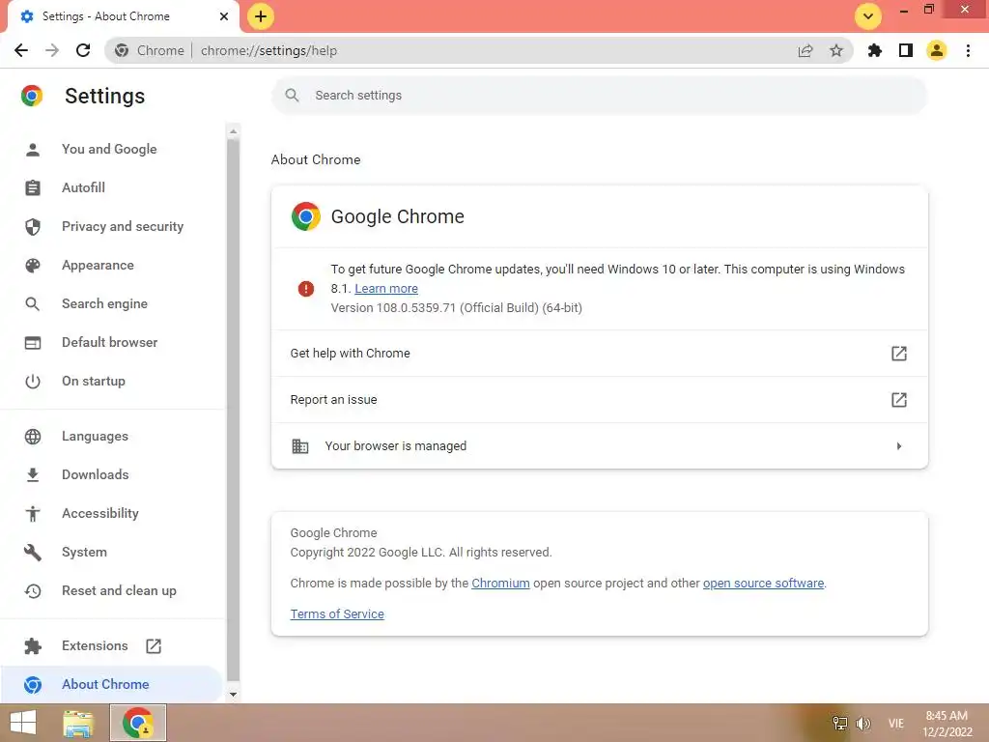Image resolution: width=989 pixels, height=742 pixels.
Task: Open Appearance settings
Action: pyautogui.click(x=98, y=265)
